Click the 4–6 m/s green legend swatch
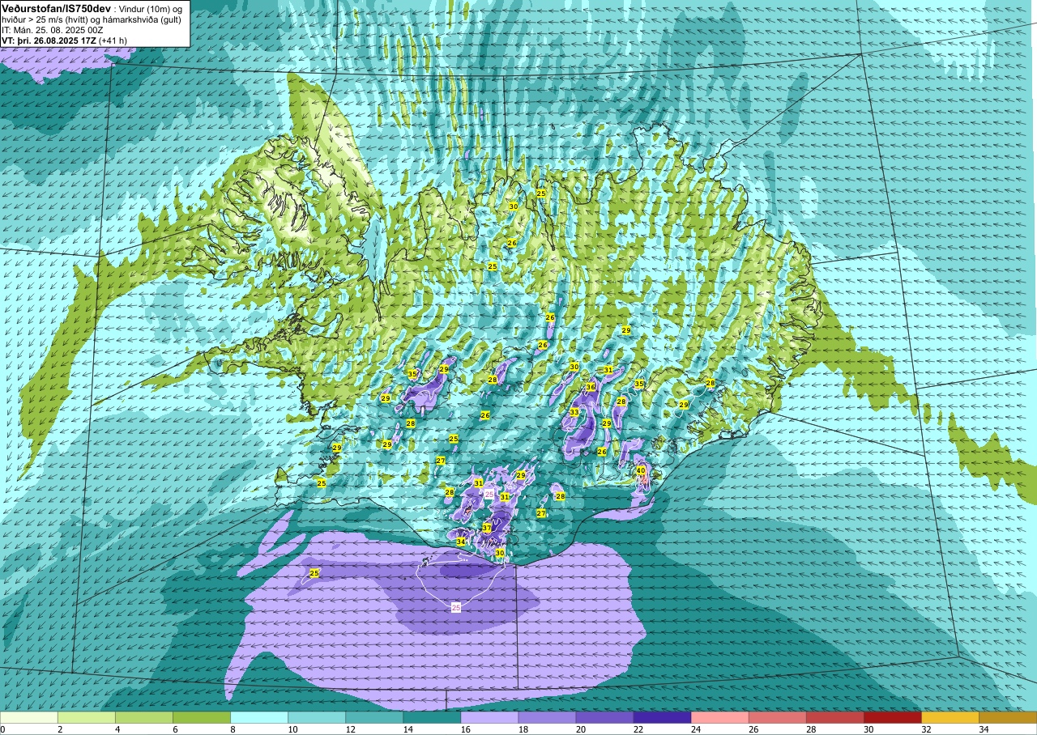The width and height of the screenshot is (1037, 735). pos(144,717)
